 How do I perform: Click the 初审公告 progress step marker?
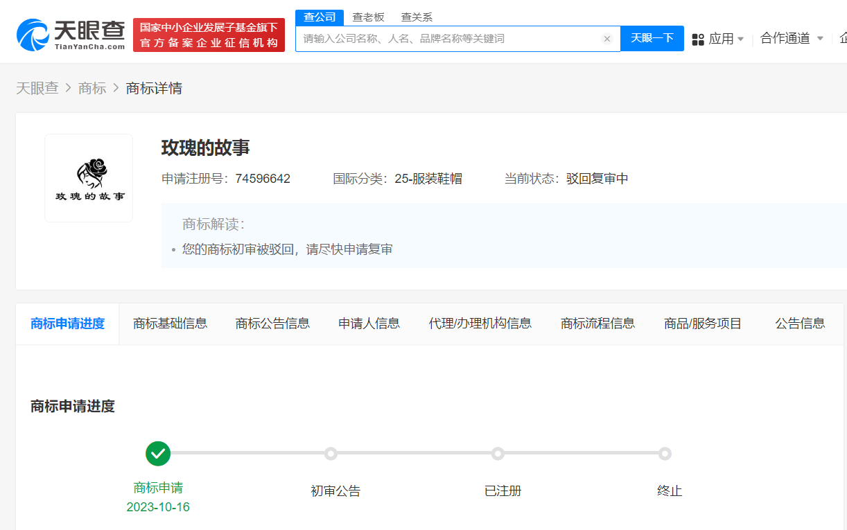331,454
